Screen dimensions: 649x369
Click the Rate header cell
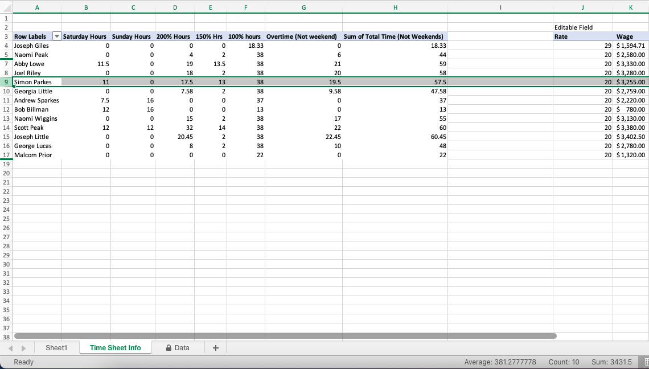click(583, 36)
